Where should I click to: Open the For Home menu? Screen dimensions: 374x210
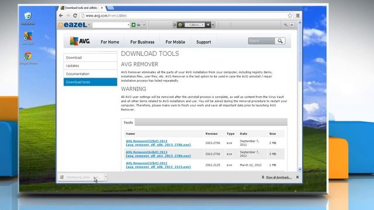110,42
